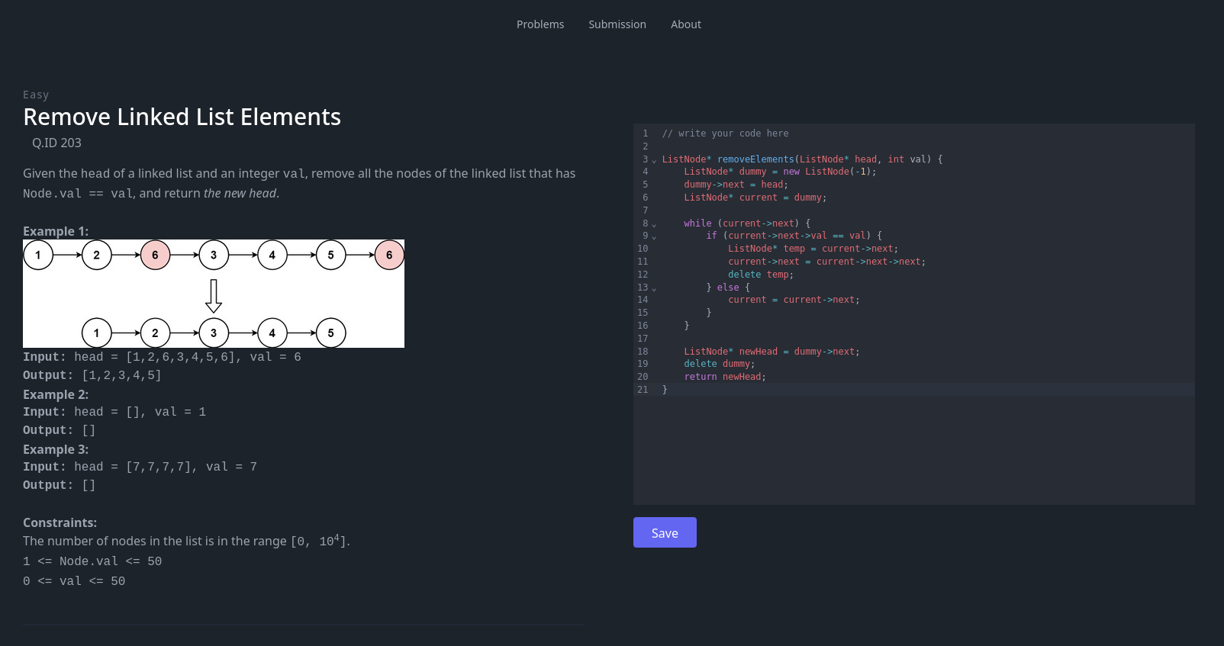Screen dimensions: 1224x646
Task: Click the last pink node 6 in top row
Action: click(389, 255)
